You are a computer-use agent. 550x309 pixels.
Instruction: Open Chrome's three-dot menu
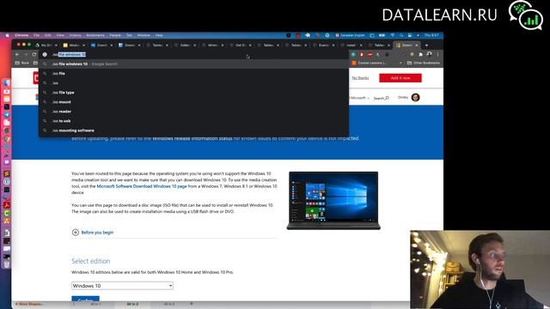click(x=437, y=55)
